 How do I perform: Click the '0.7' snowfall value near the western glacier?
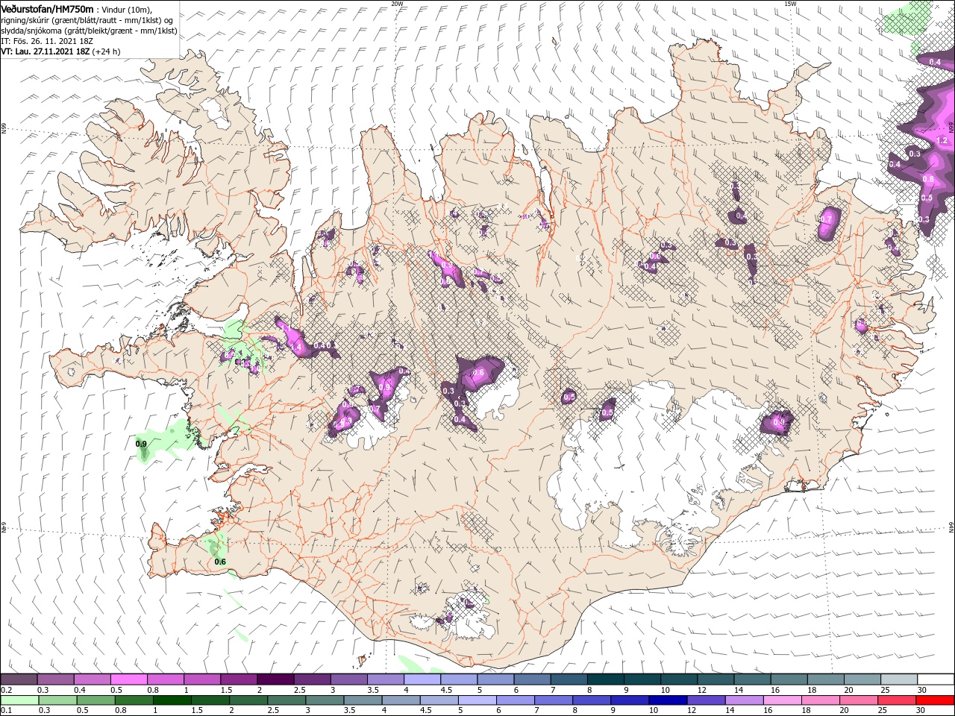pyautogui.click(x=376, y=409)
